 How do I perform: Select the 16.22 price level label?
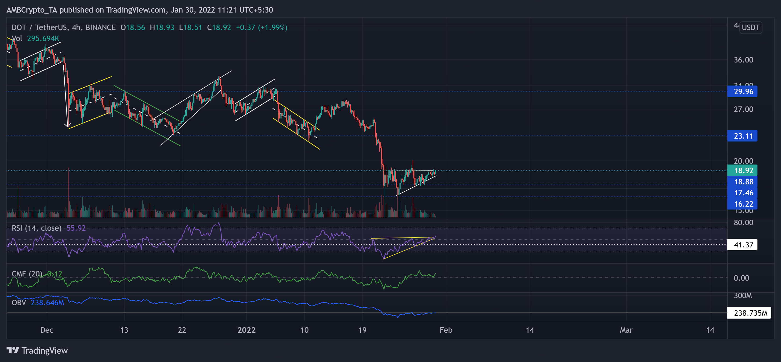click(x=742, y=204)
